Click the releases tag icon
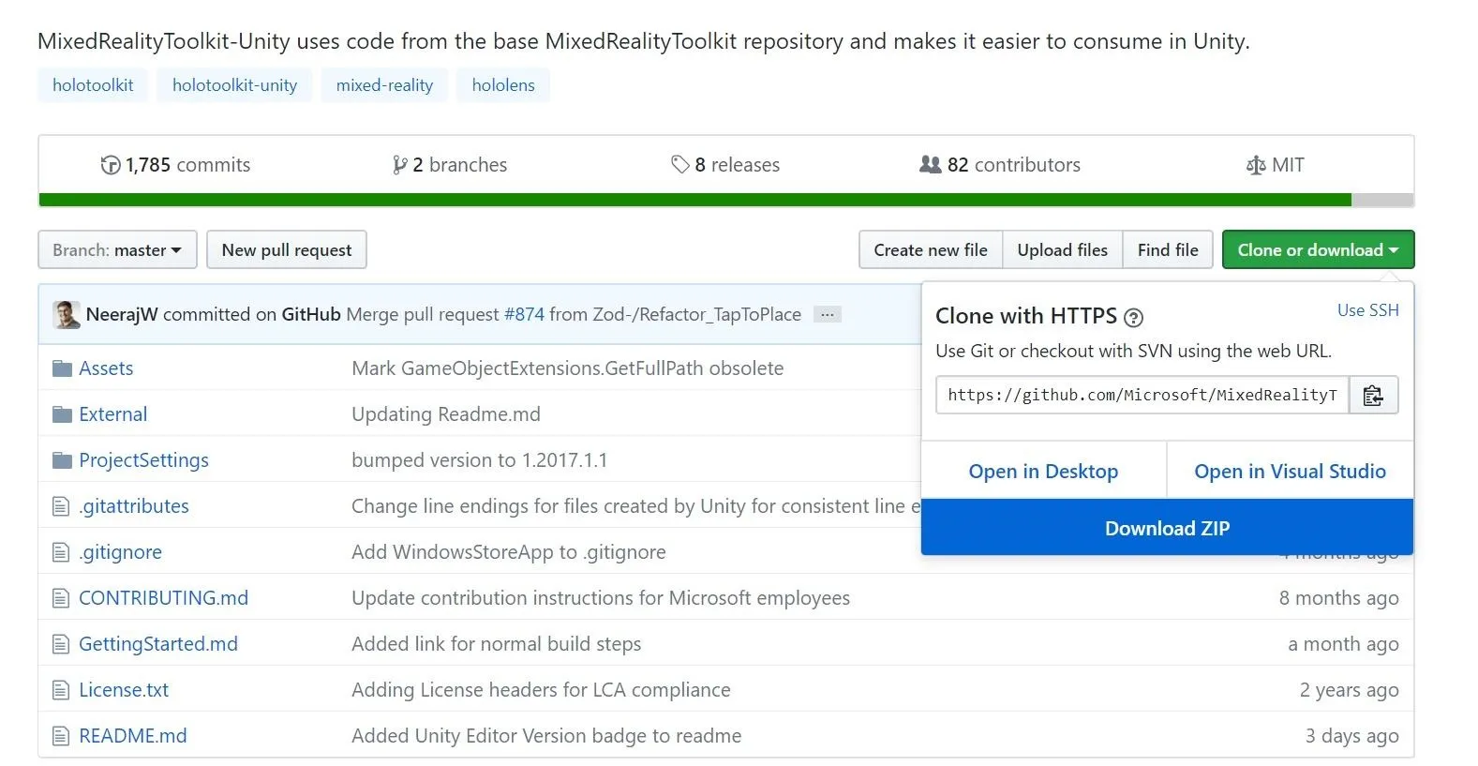 click(x=680, y=165)
